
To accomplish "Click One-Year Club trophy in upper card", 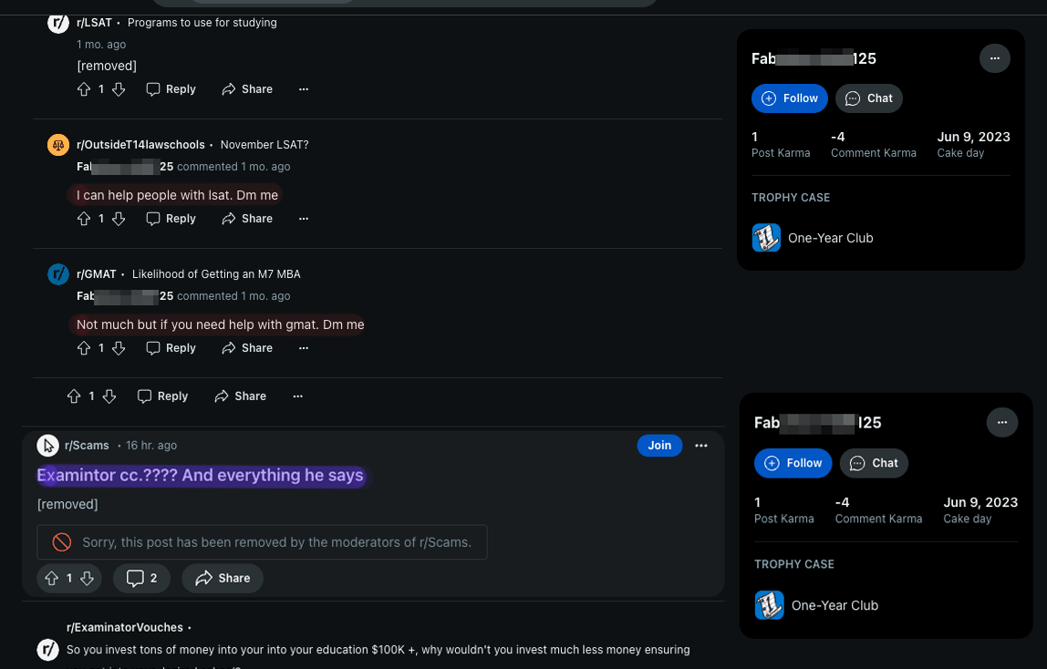I will pos(813,238).
